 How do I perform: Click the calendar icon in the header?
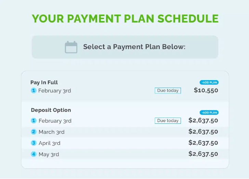tap(71, 47)
